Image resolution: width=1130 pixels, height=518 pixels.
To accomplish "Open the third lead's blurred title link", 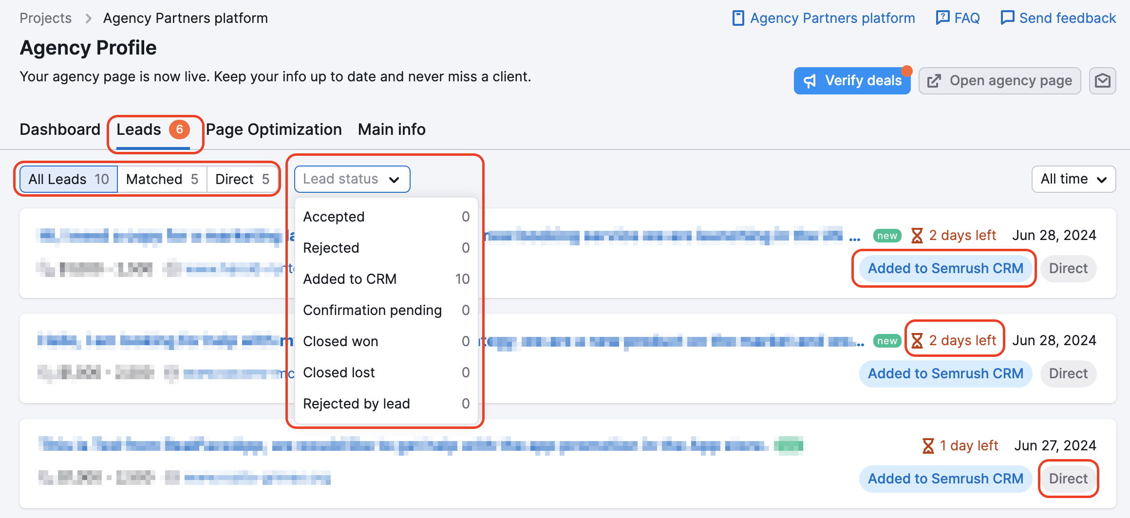I will (x=404, y=445).
